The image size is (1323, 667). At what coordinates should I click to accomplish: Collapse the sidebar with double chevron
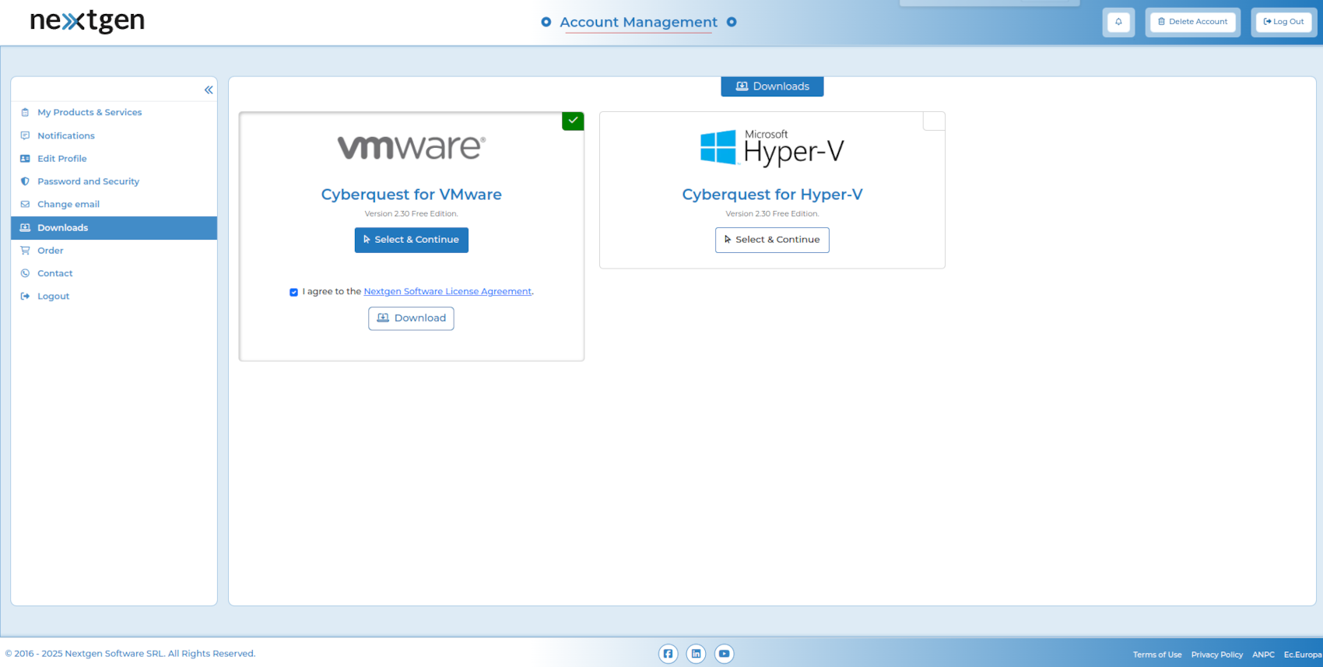click(x=209, y=90)
